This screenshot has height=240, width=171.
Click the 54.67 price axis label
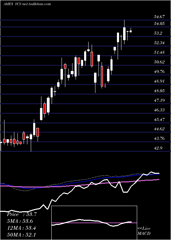tap(159, 16)
